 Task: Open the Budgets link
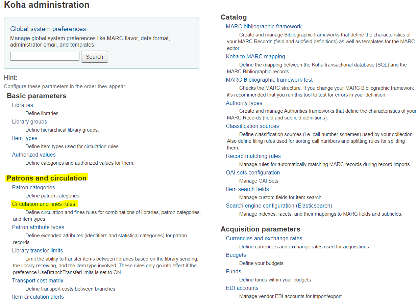coord(236,255)
